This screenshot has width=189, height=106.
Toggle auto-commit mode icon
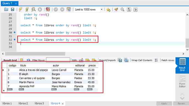69,9
